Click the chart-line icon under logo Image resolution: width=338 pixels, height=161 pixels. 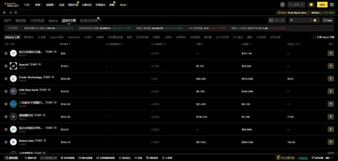[16, 13]
